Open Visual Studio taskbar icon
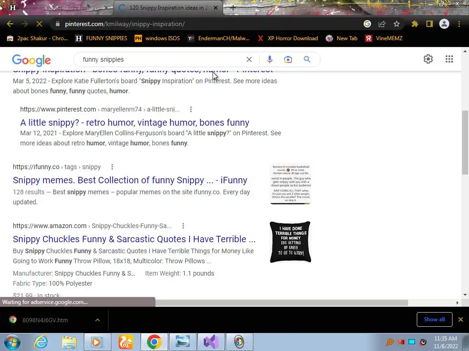The width and height of the screenshot is (469, 351). (x=211, y=342)
